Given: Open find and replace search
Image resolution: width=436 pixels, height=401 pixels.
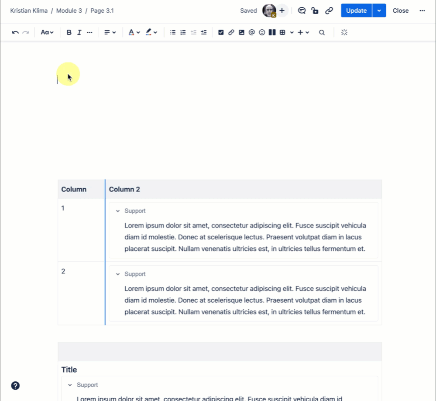Looking at the screenshot, I should tap(322, 33).
